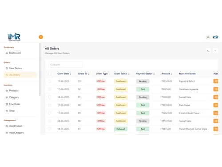The height and width of the screenshot is (167, 222).
Task: View order 93 with eye button
Action: click(216, 81)
